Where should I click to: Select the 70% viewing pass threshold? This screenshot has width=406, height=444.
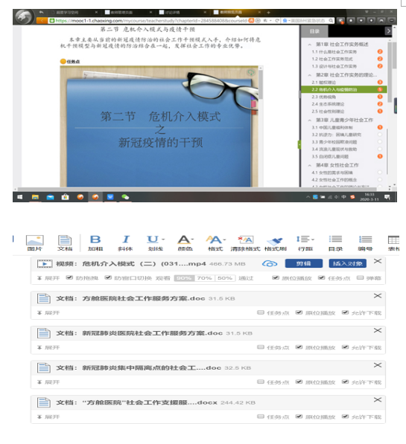point(205,278)
